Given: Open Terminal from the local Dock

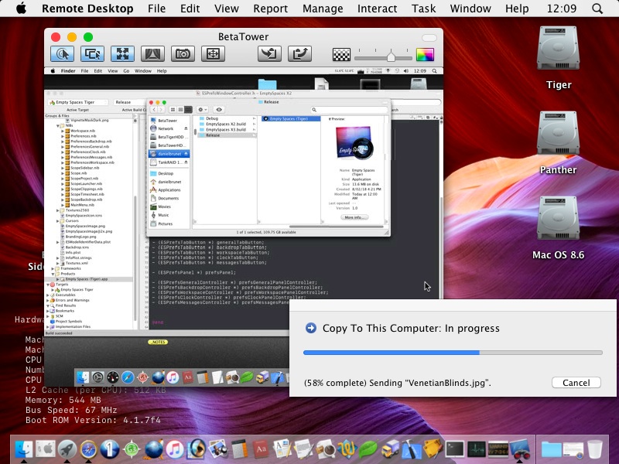Looking at the screenshot, I should click(x=455, y=449).
